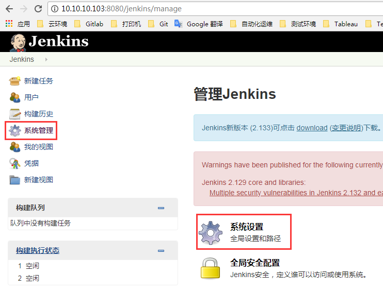Open 用户 link in sidebar
This screenshot has height=291, width=383.
[x=31, y=97]
